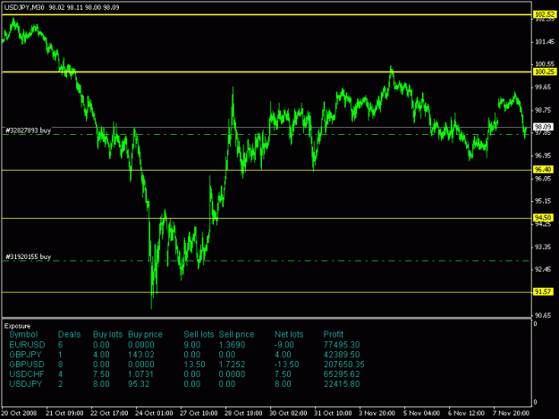Viewport: 559px width, 419px height.
Task: Select the #32827893 buy order label
Action: pos(28,130)
